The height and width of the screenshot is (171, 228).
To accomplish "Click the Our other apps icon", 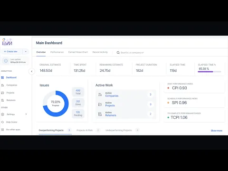I will [2, 130].
